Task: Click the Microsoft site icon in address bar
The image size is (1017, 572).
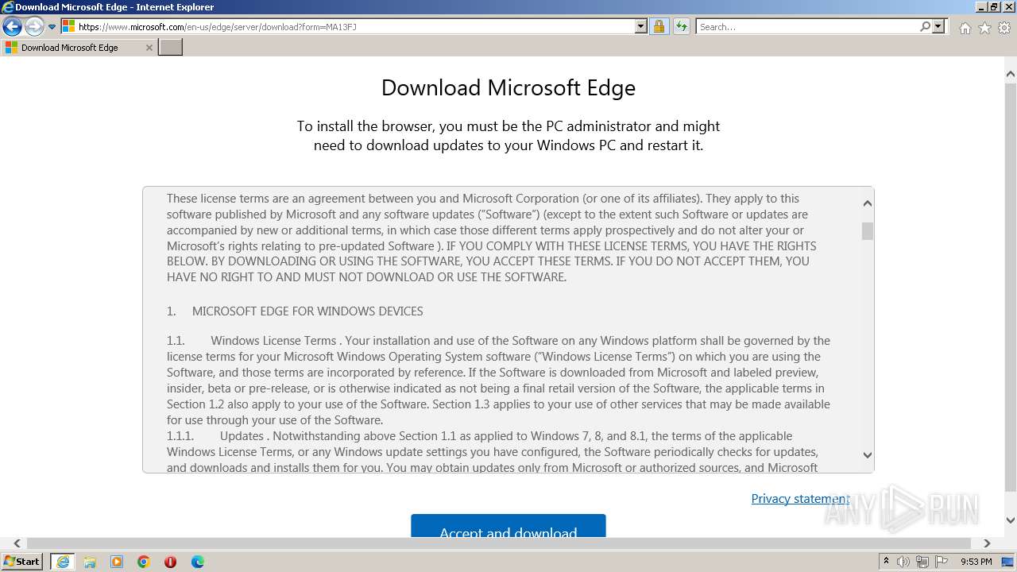Action: coord(68,27)
